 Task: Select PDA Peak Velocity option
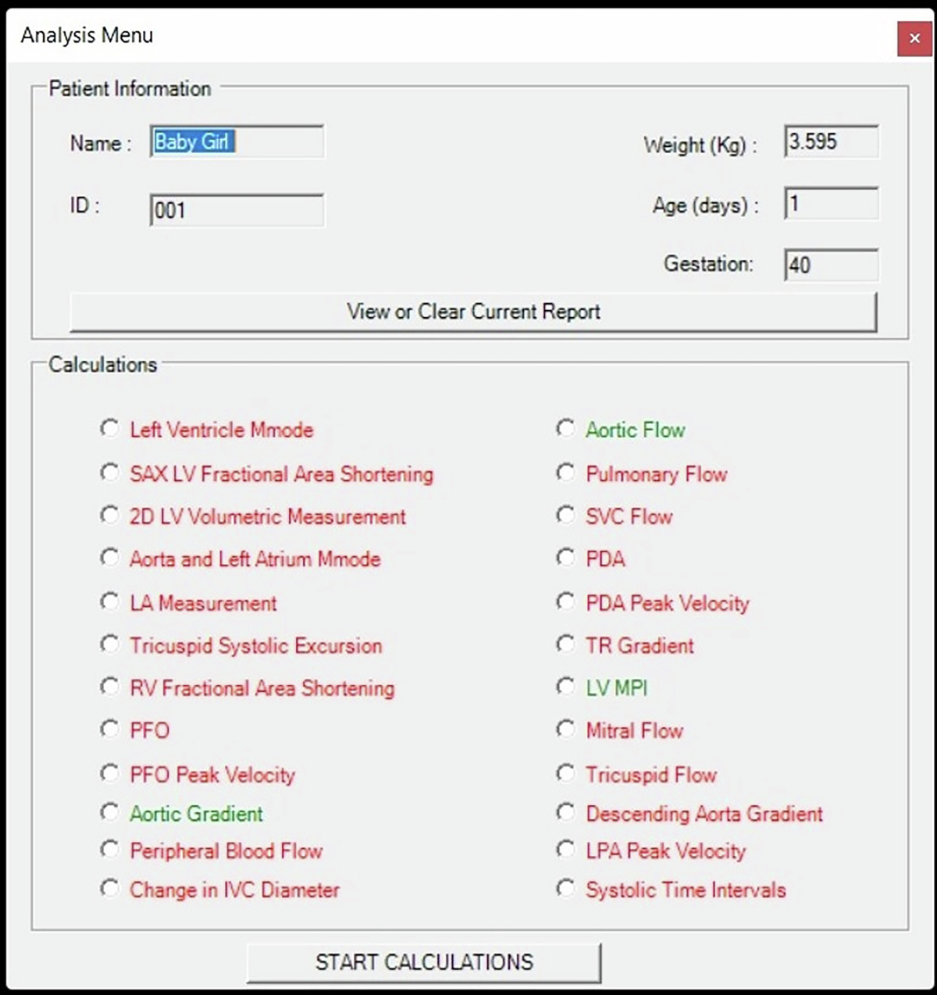pyautogui.click(x=565, y=602)
